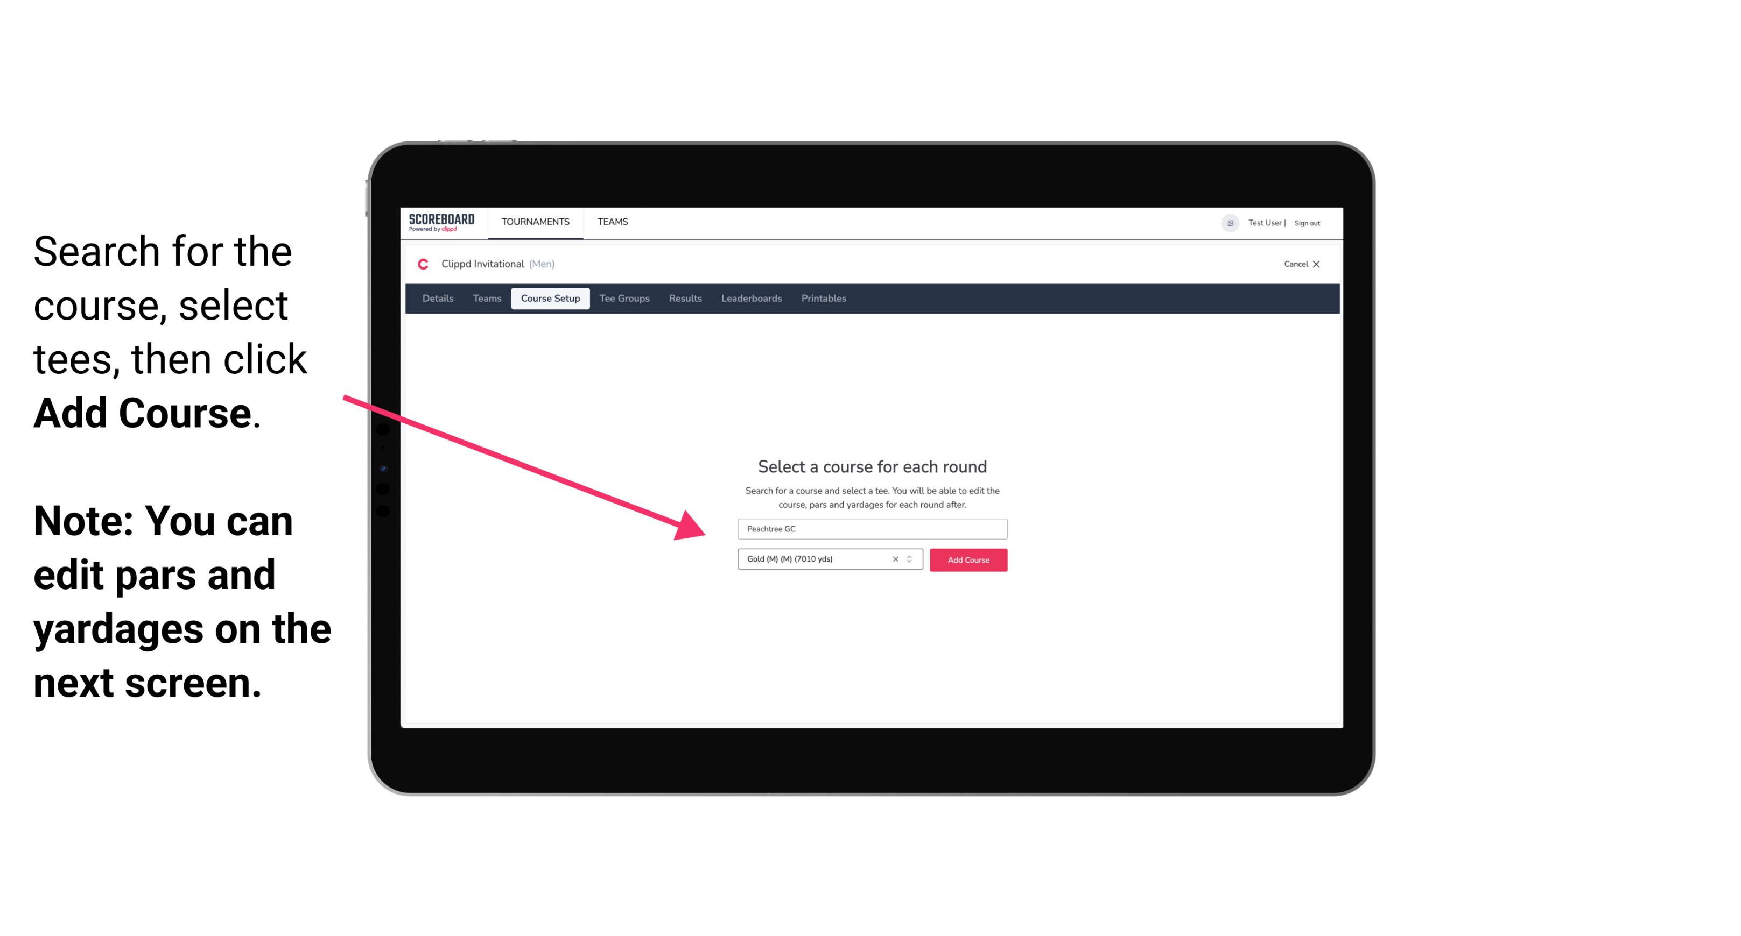Switch to the Tee Groups tab

click(x=624, y=299)
